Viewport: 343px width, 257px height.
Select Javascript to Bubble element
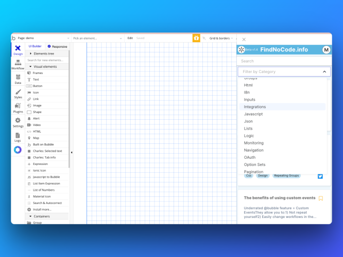point(47,177)
